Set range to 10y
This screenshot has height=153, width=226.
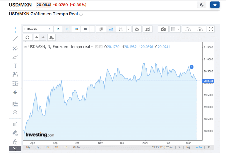[x=28, y=147]
